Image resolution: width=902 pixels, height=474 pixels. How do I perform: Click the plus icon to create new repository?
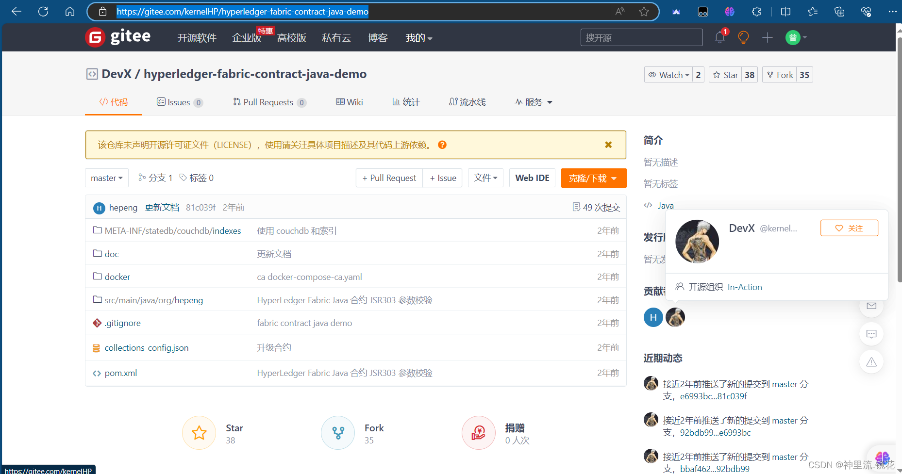(768, 37)
